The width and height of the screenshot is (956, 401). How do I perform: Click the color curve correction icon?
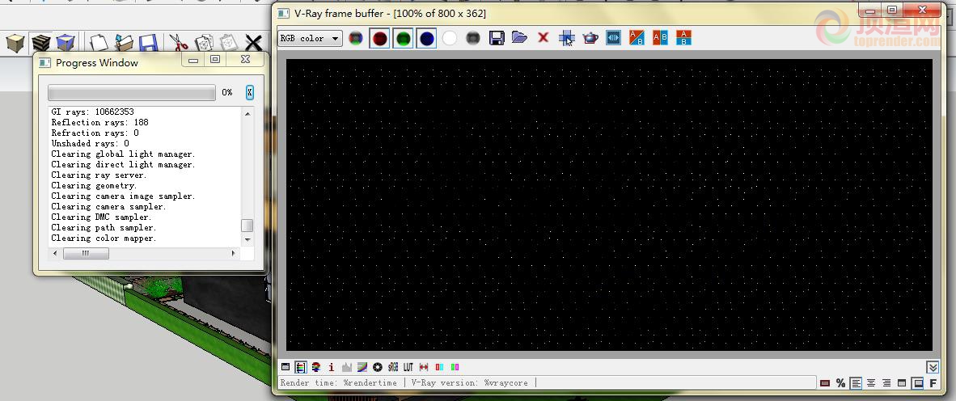362,367
